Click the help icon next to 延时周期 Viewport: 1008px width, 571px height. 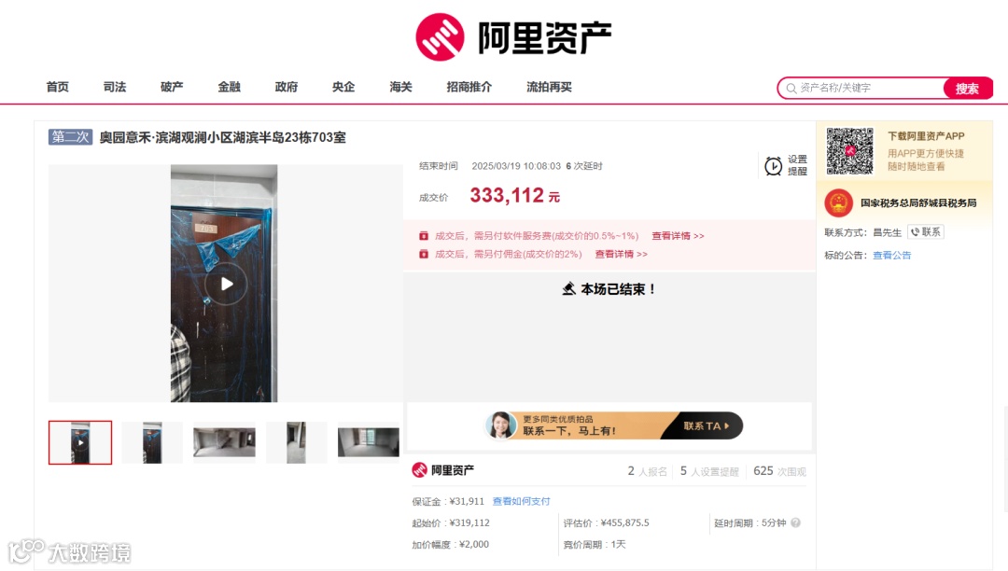(x=796, y=522)
